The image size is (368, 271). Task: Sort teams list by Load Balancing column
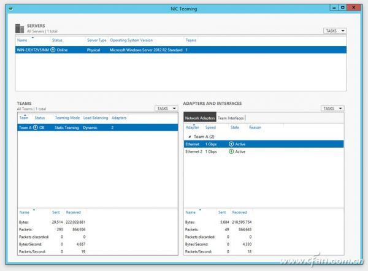(x=96, y=118)
